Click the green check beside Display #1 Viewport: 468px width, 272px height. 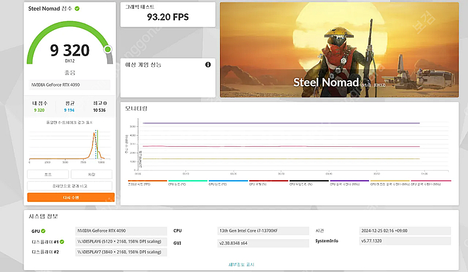coord(62,242)
